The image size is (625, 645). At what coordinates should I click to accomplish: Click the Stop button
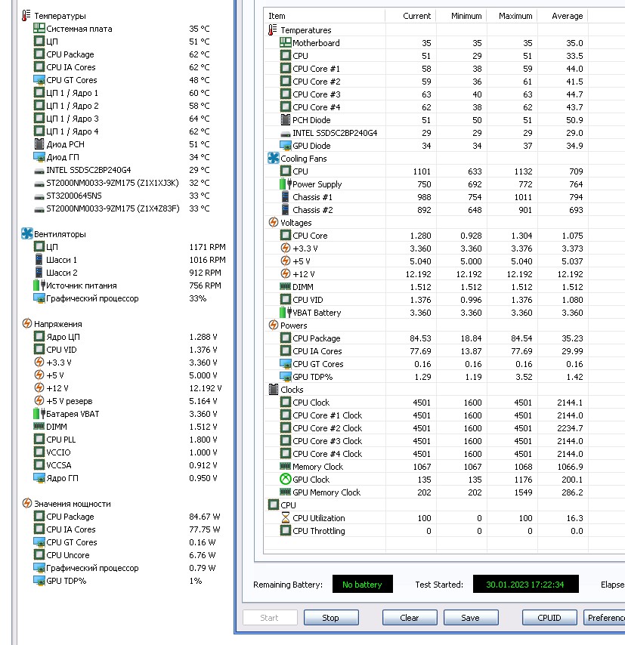coord(331,618)
